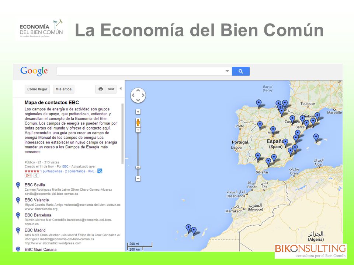Click the Cómo llegar button
This screenshot has height=265, width=354.
37,89
